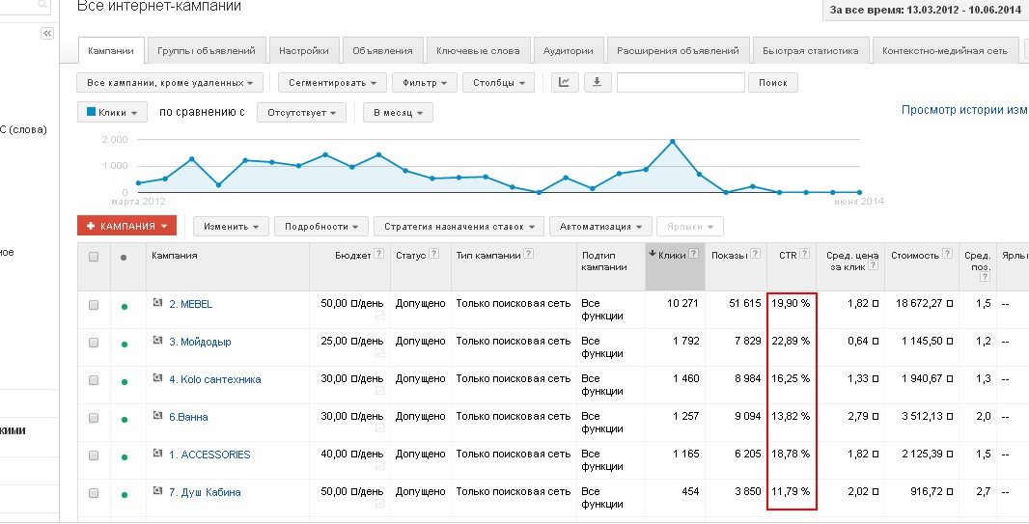Image resolution: width=1029 pixels, height=524 pixels.
Task: Open the В месяц period dropdown
Action: 398,113
